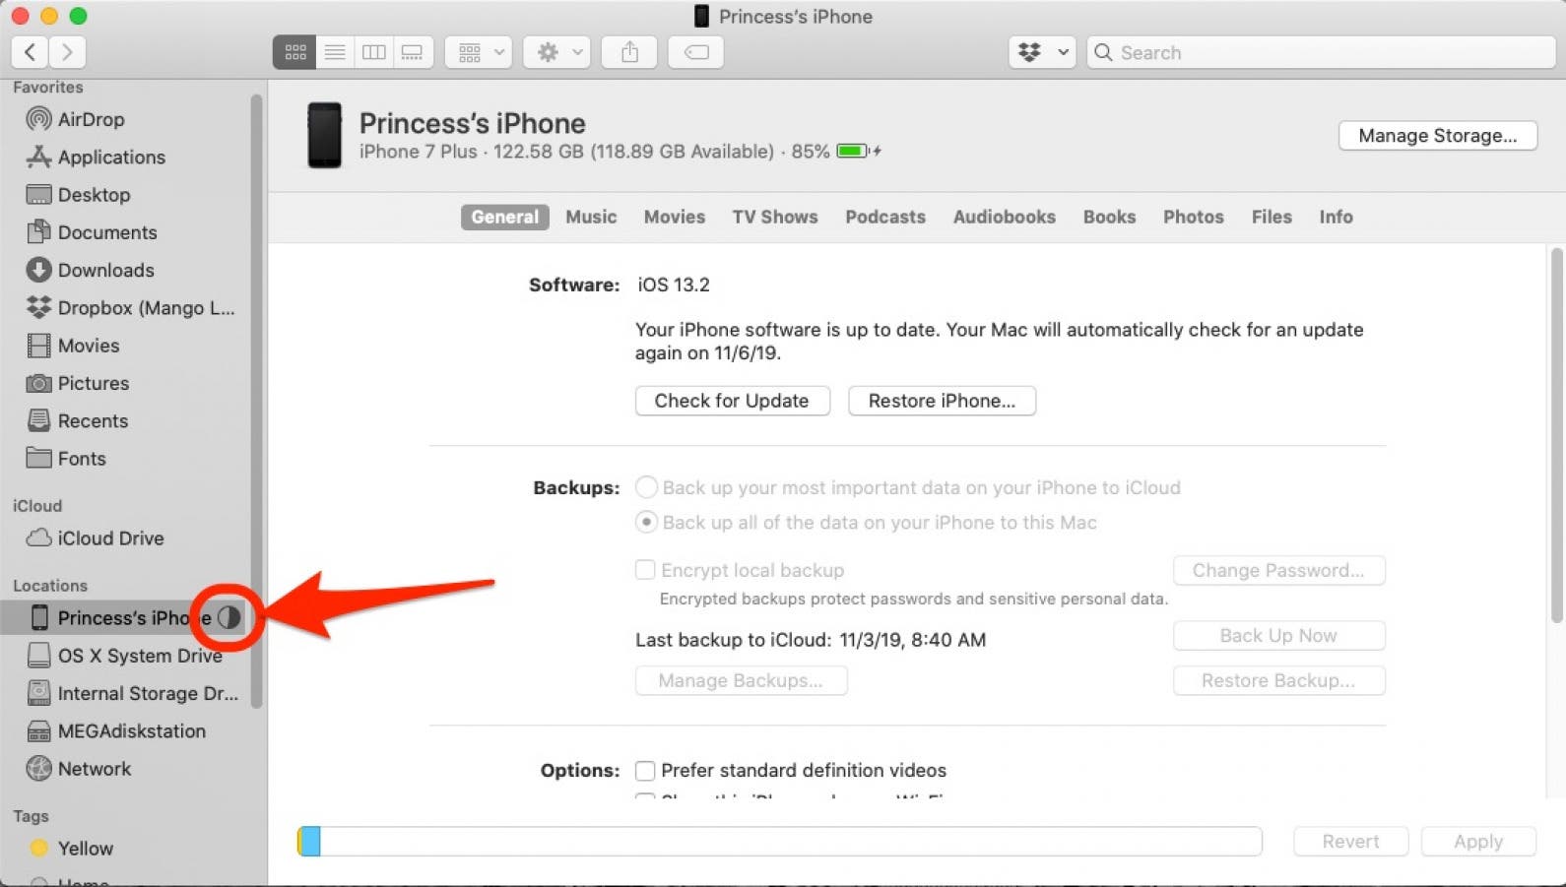Switch to the Info tab
The image size is (1566, 887).
1336,217
